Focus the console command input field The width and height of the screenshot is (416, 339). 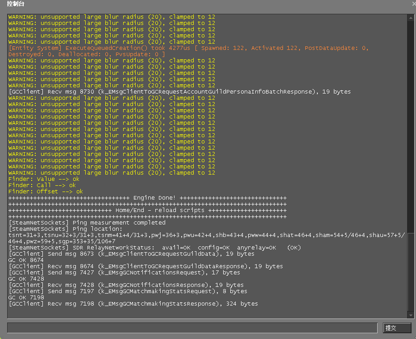tap(192, 328)
